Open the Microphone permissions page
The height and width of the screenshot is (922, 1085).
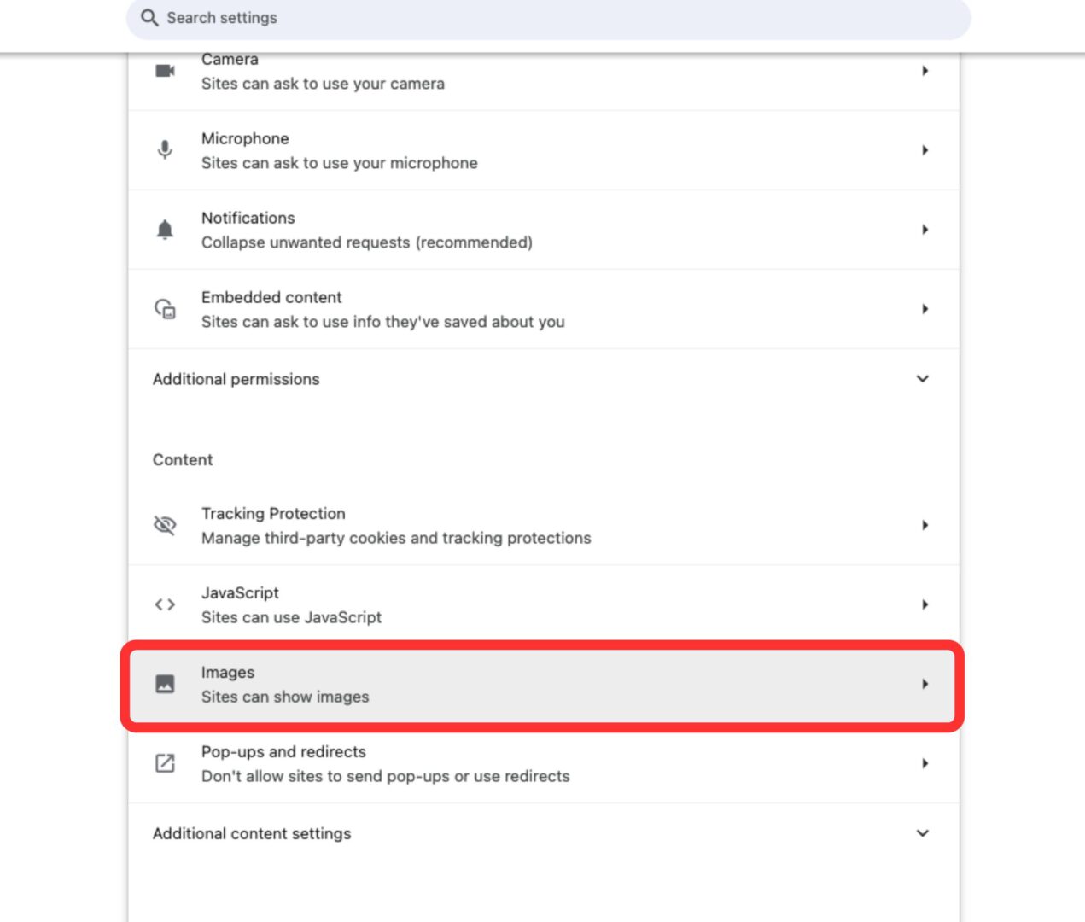(925, 150)
